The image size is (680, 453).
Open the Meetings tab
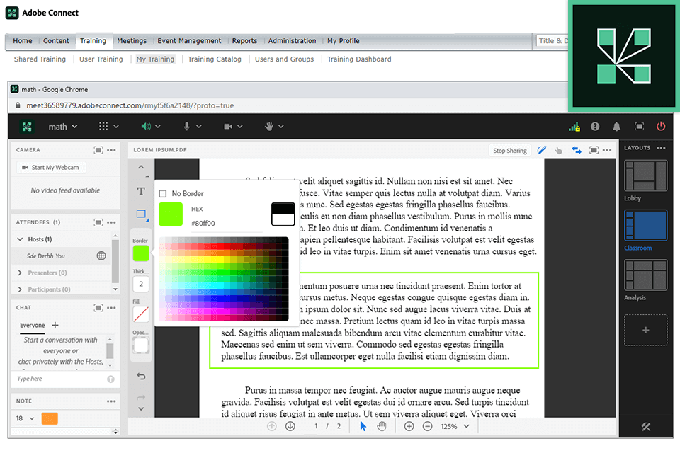coord(132,41)
